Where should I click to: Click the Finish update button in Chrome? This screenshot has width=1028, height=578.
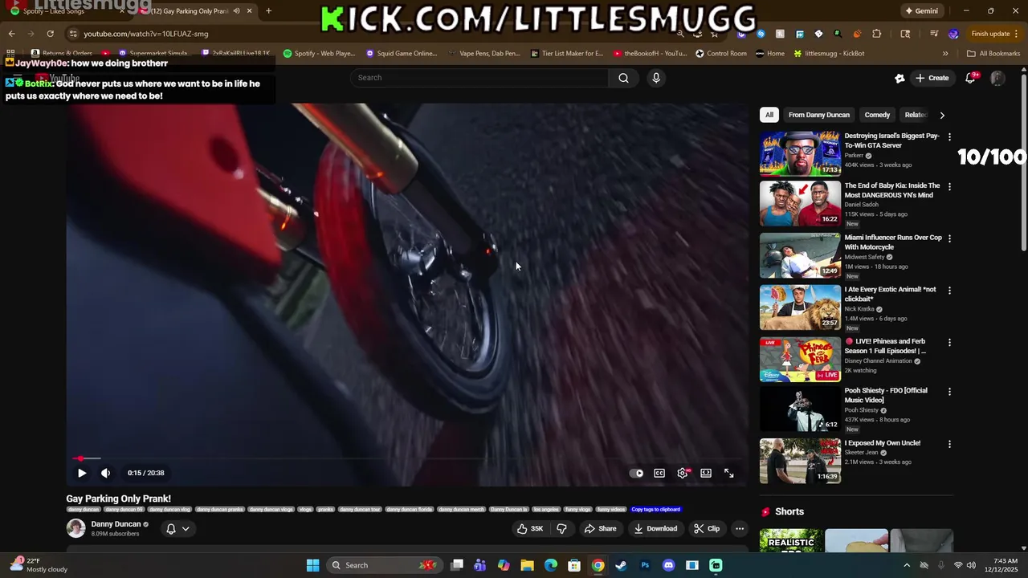(x=996, y=34)
